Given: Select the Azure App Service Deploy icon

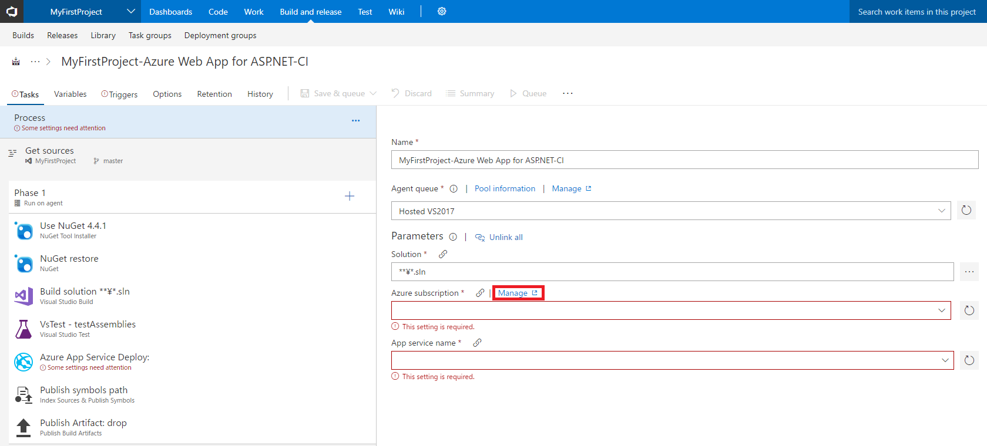Looking at the screenshot, I should pyautogui.click(x=23, y=362).
